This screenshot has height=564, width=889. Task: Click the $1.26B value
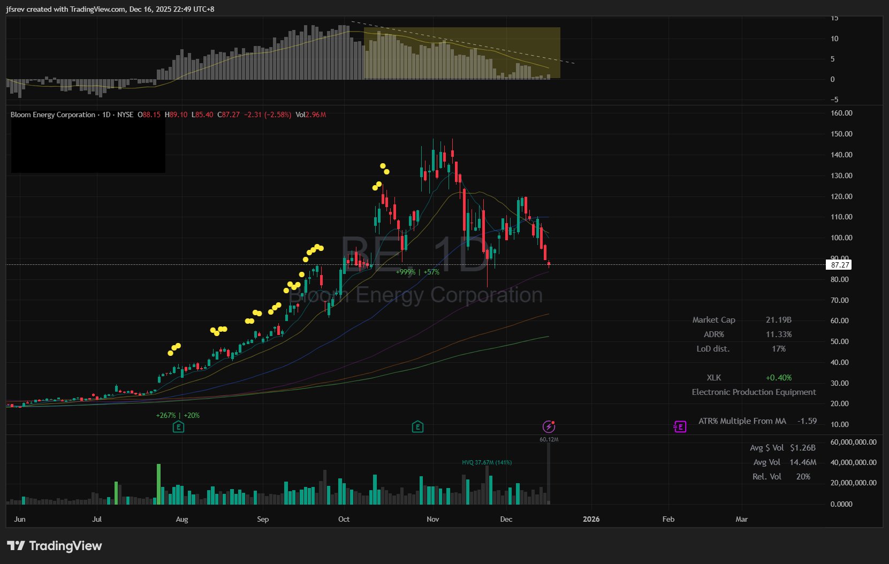tap(803, 448)
